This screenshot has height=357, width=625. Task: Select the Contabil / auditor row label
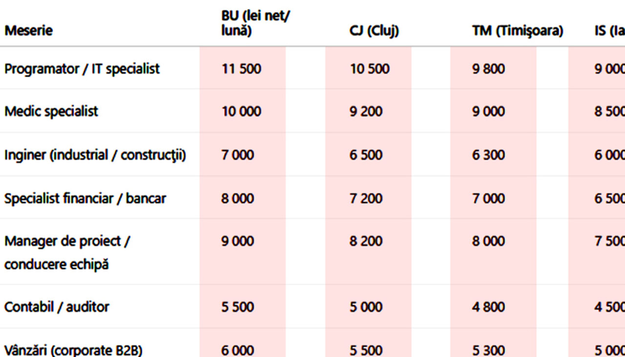[57, 307]
